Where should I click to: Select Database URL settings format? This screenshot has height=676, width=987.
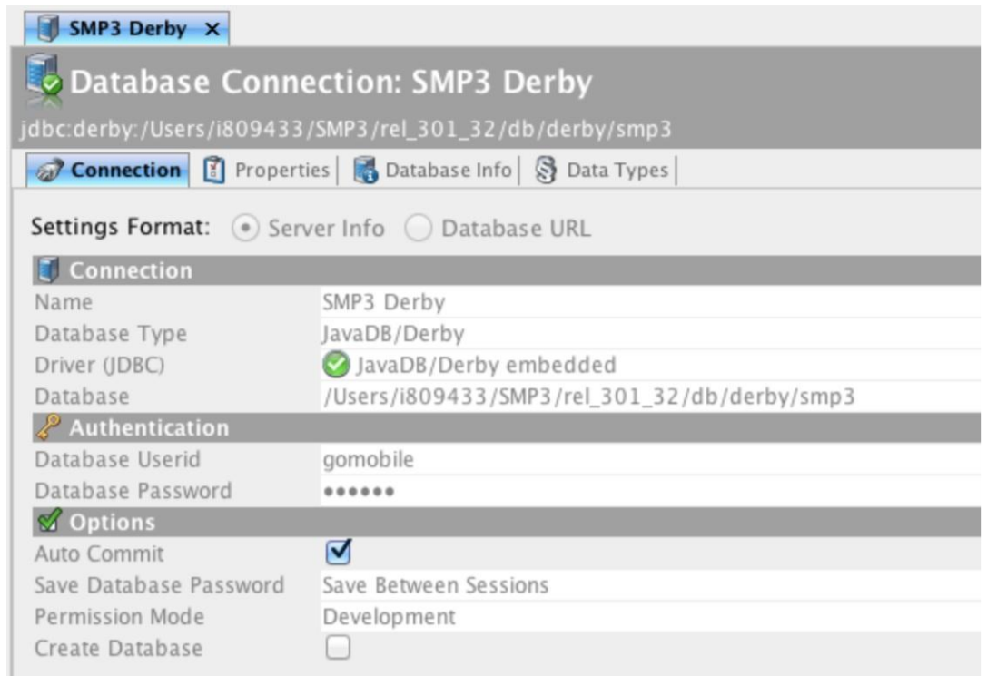(418, 228)
